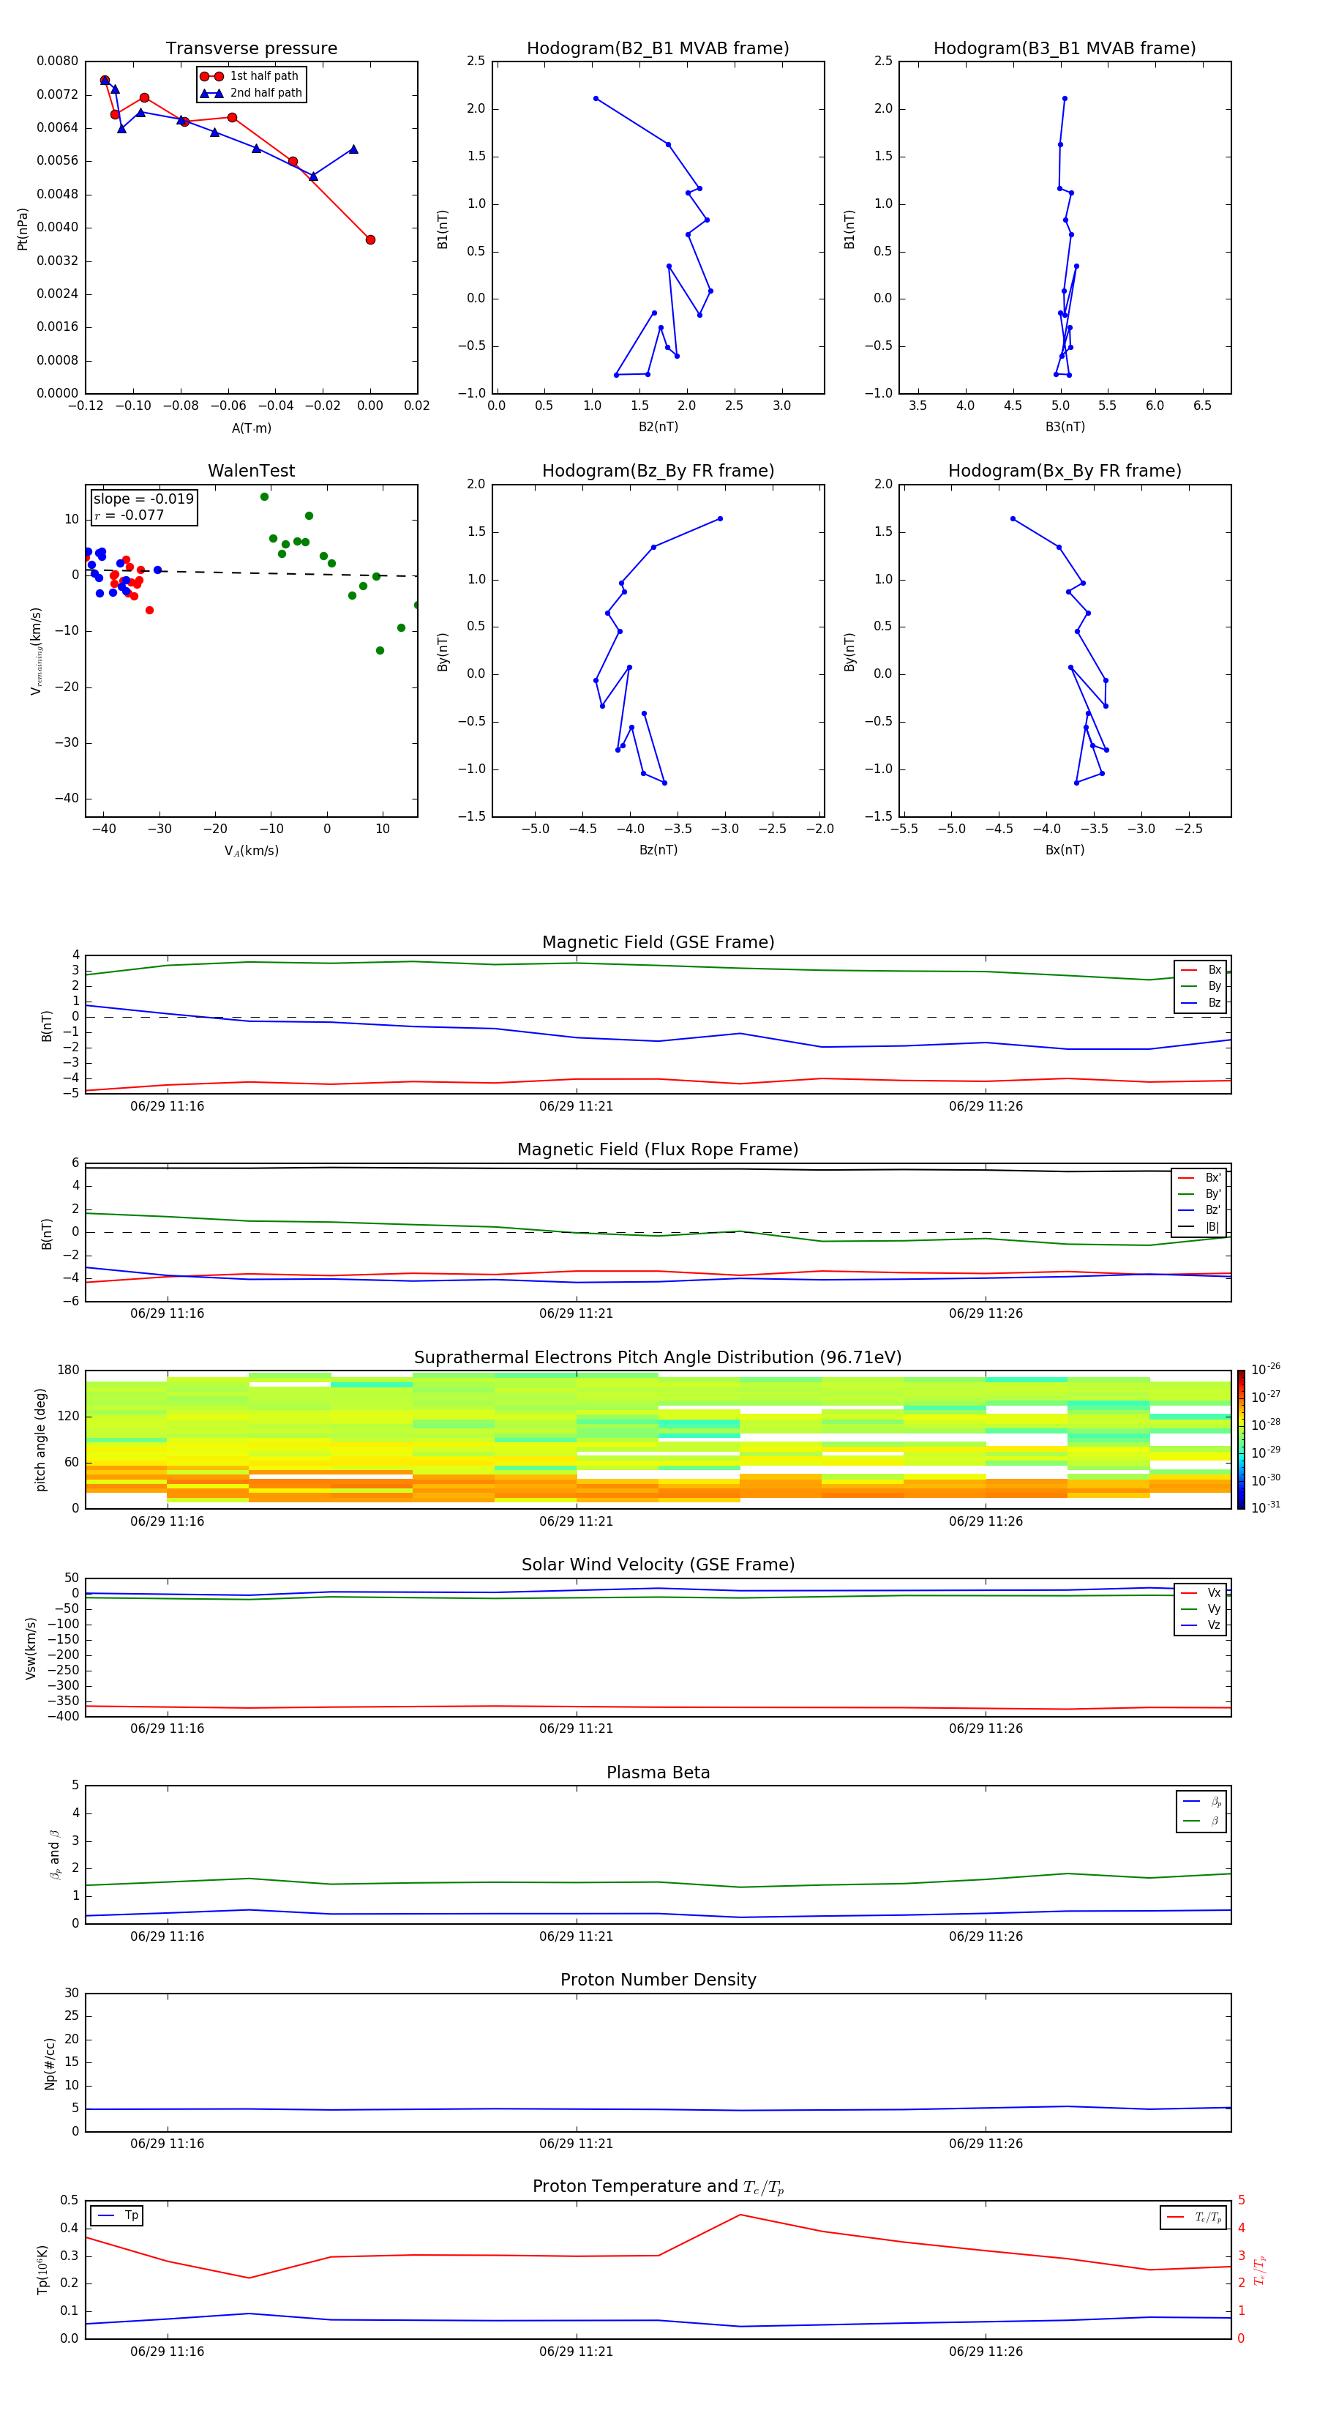This screenshot has height=2416, width=1317.
Task: Click the "Pt(nPa)" y-axis label
Action: pos(23,228)
